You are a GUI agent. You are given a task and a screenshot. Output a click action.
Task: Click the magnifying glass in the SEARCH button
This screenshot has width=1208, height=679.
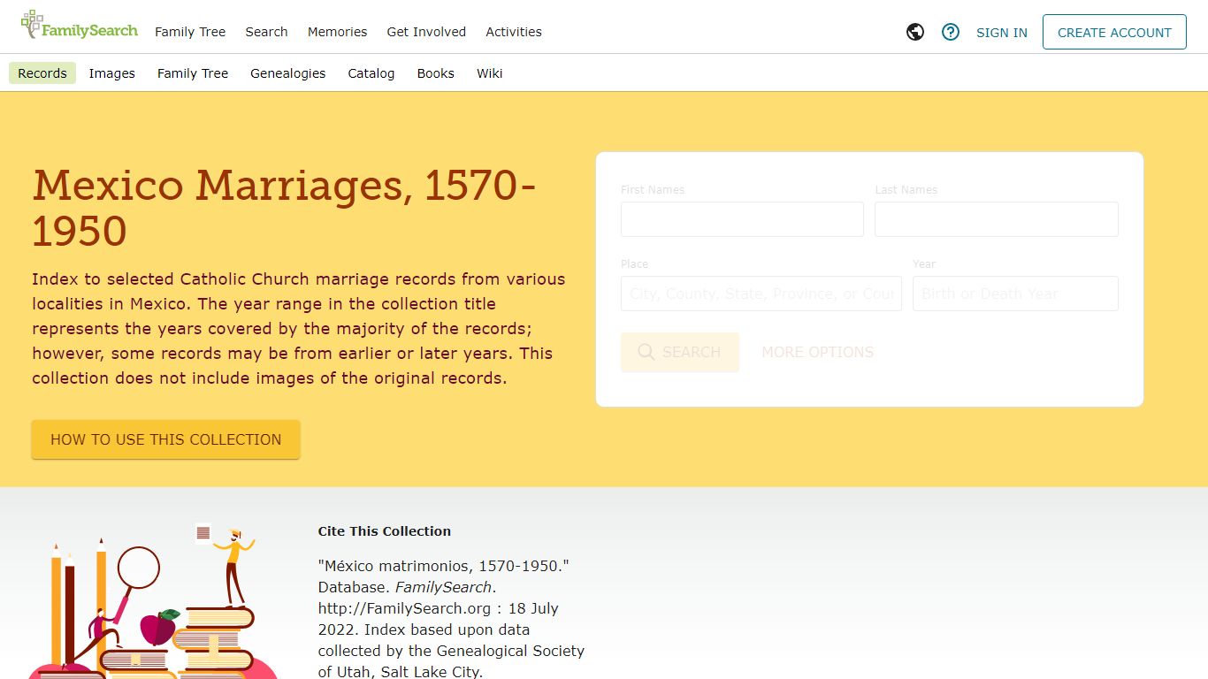point(646,352)
